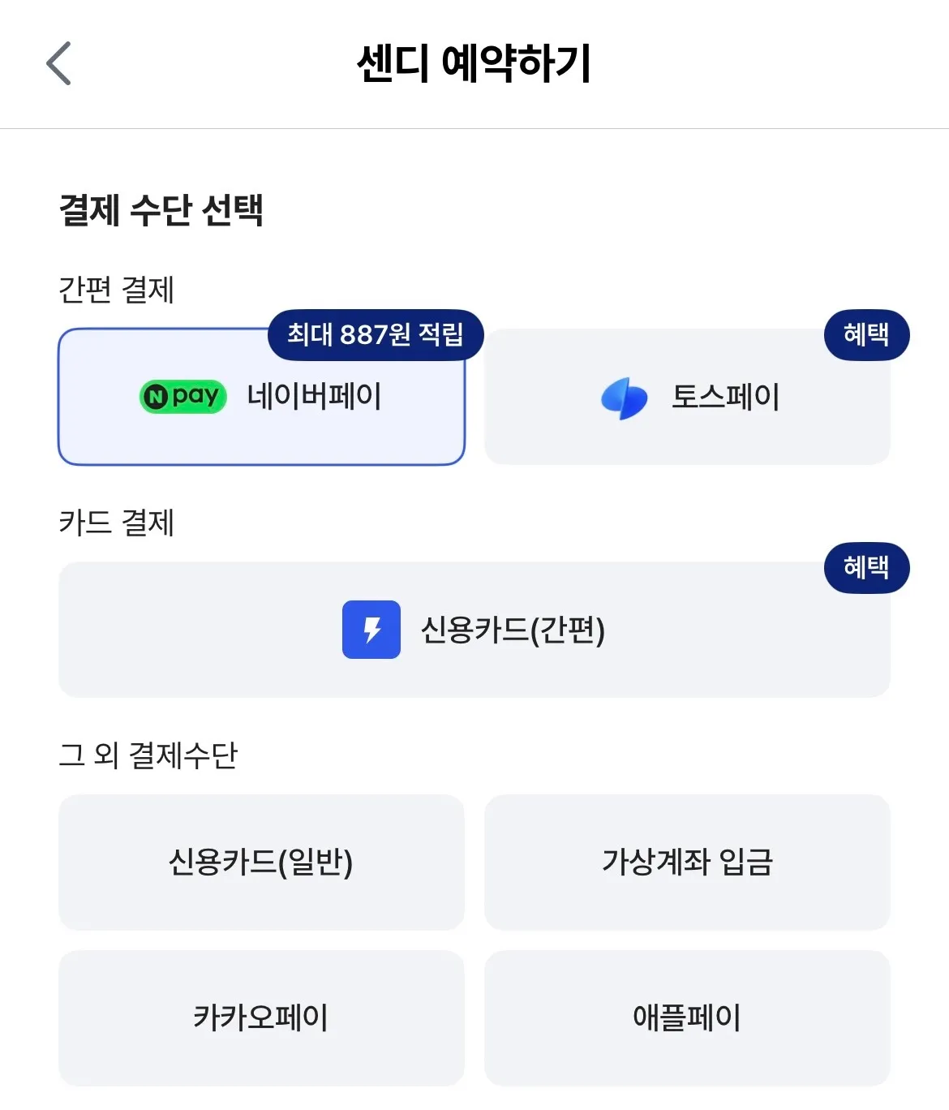Click the green Npay logo icon
This screenshot has width=949, height=1110.
coord(182,397)
